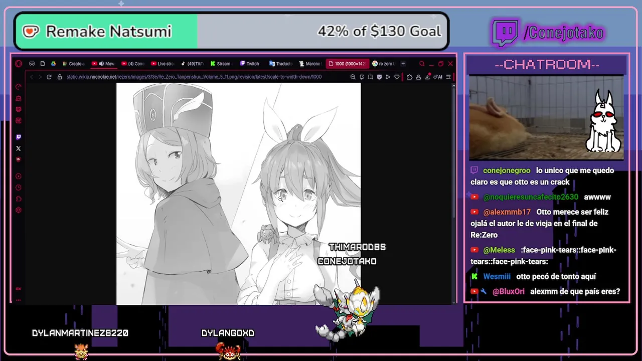Click the send/flow arrow in the address bar

click(388, 77)
